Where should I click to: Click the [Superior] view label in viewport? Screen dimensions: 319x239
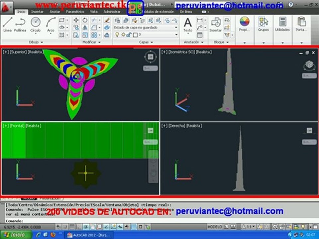pyautogui.click(x=18, y=52)
